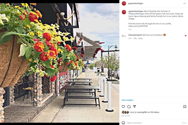Open the comment speech bubble icon

pyautogui.click(x=129, y=107)
